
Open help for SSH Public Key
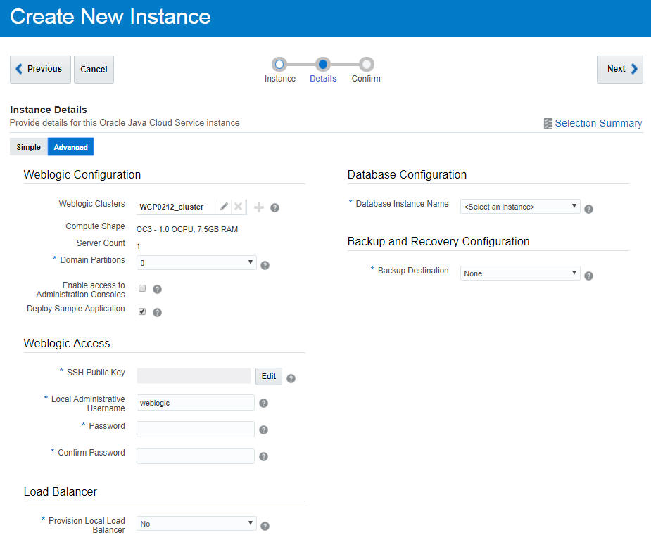pos(291,378)
